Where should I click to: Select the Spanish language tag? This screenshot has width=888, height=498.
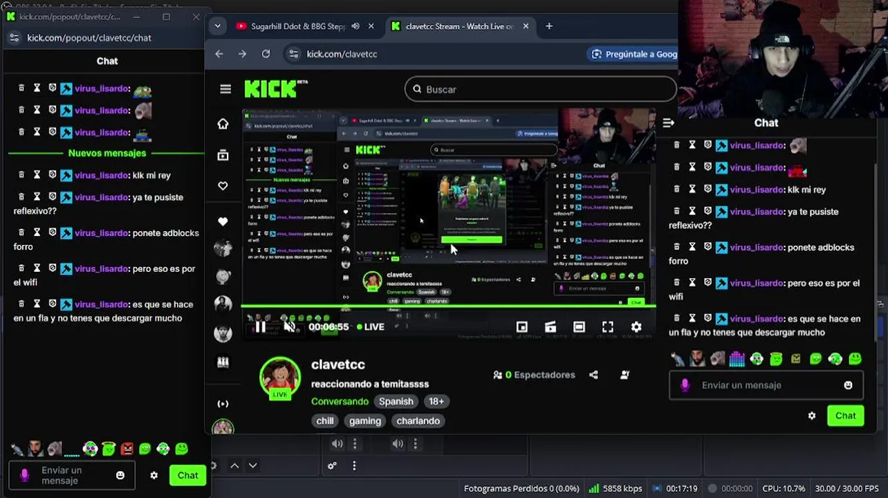pyautogui.click(x=396, y=401)
